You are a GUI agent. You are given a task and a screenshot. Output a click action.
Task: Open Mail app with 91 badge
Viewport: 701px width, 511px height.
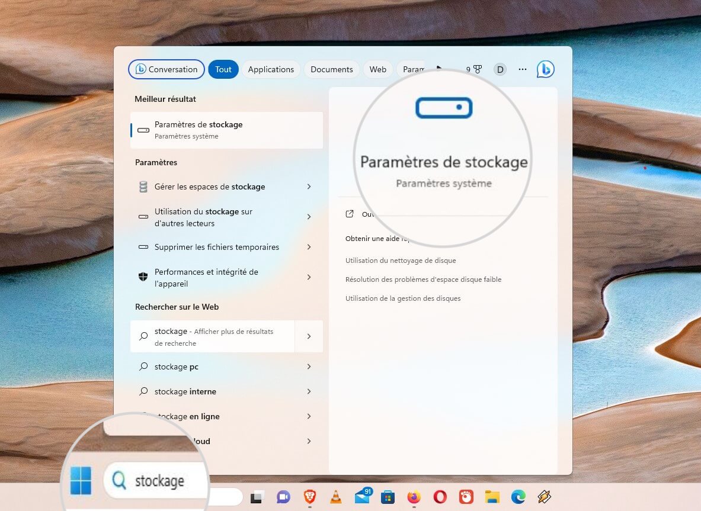[x=363, y=496]
